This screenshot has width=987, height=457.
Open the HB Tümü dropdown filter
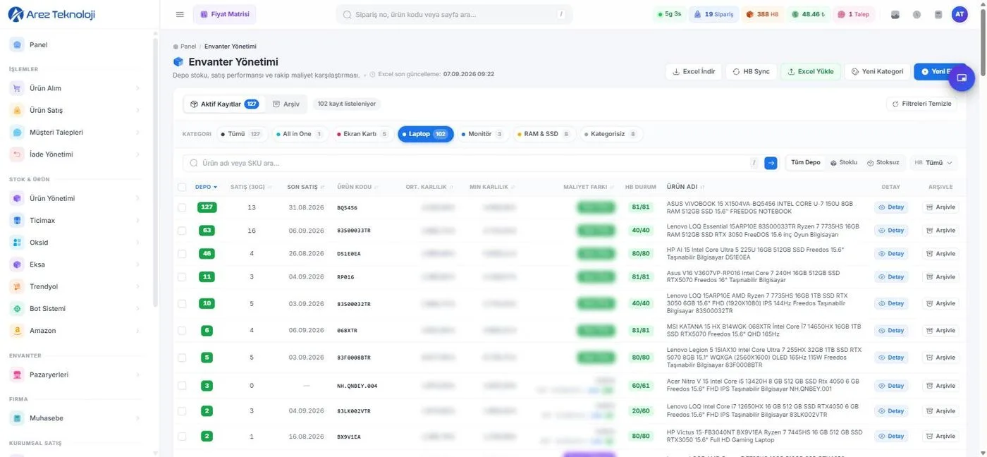coord(933,163)
